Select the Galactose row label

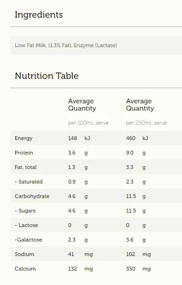(x=29, y=240)
